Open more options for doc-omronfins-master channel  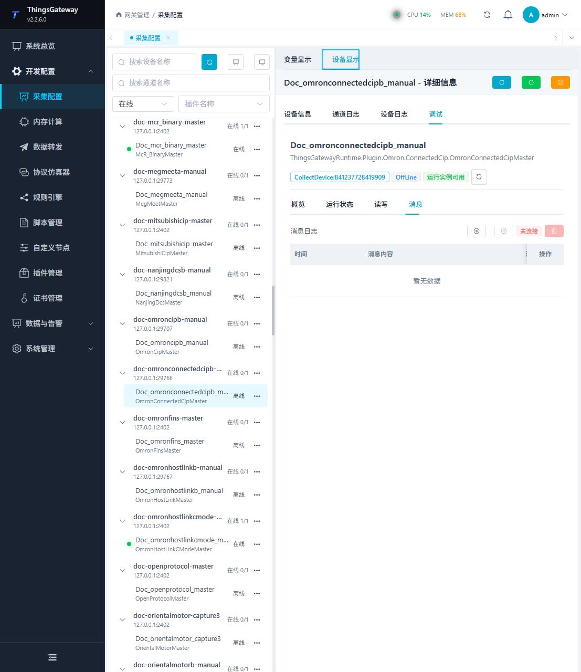[x=257, y=423]
